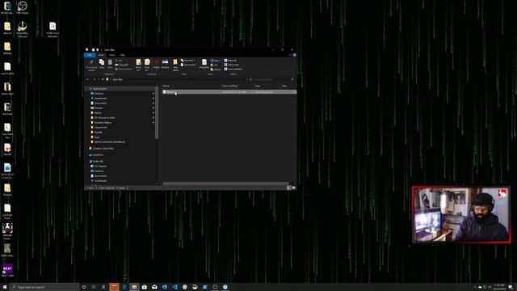This screenshot has width=517, height=291.
Task: Select 3D Objects in navigation pane
Action: (100, 166)
